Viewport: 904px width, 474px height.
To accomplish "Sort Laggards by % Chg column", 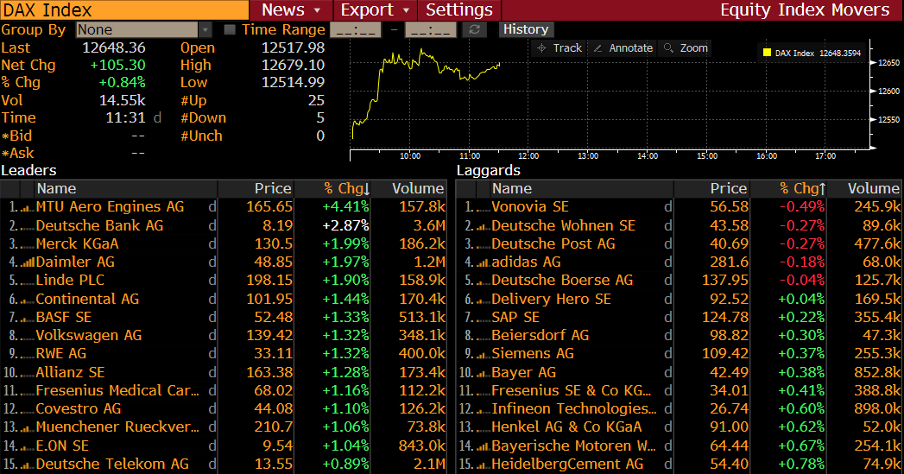I will (x=802, y=188).
